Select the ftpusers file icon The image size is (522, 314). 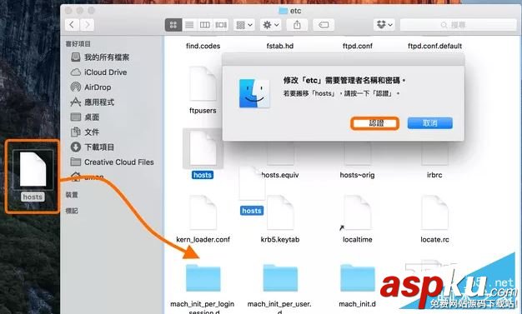(x=203, y=83)
